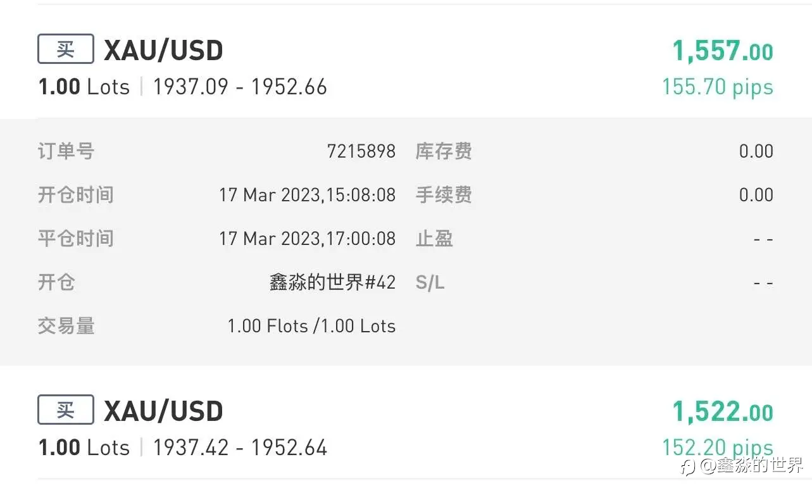
Task: Click the watermark logo beside @鑫淼的世界
Action: pyautogui.click(x=689, y=467)
